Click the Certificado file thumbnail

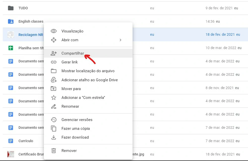tap(11, 154)
